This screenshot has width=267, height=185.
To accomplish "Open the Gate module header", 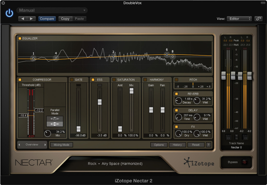I will (x=79, y=80).
